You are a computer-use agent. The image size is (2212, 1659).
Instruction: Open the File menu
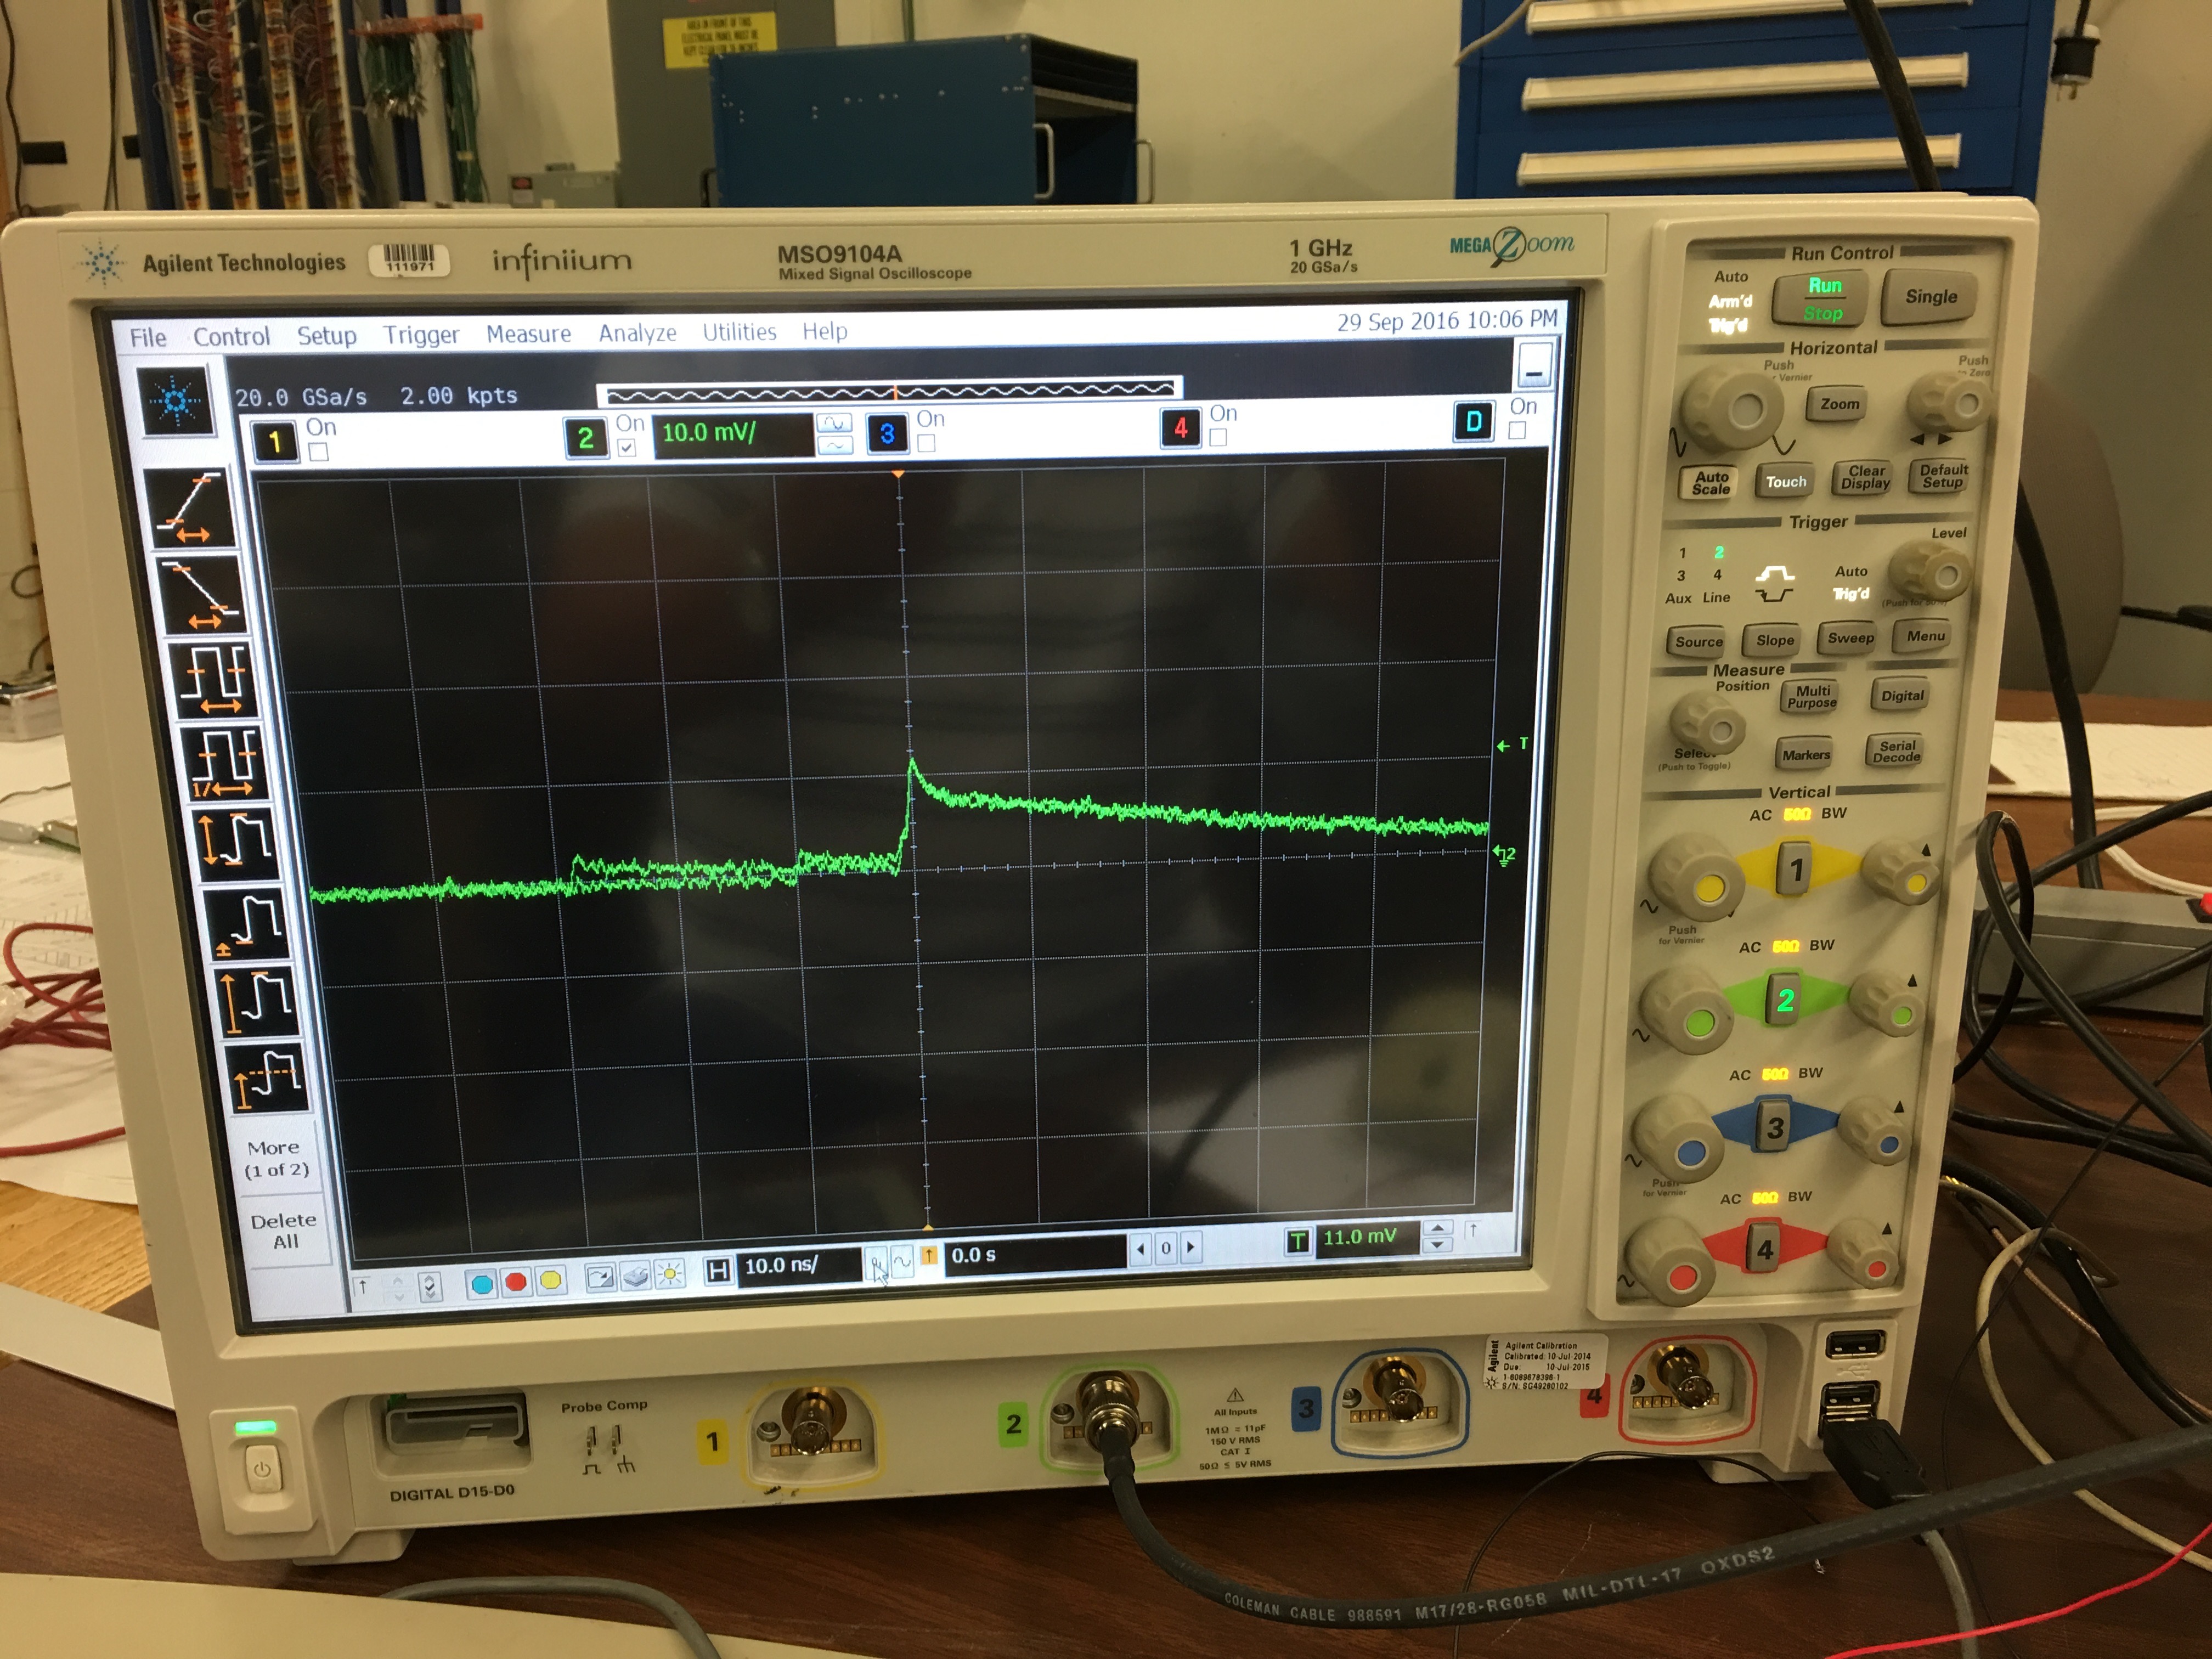pos(148,337)
